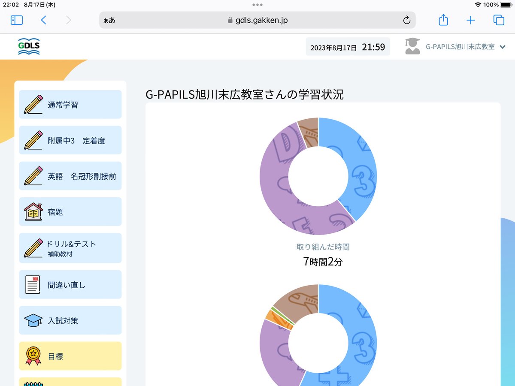
Task: Open the 入試対策 menu item
Action: pyautogui.click(x=70, y=320)
